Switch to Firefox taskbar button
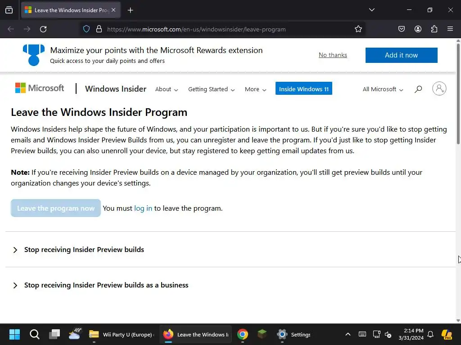 pyautogui.click(x=195, y=334)
